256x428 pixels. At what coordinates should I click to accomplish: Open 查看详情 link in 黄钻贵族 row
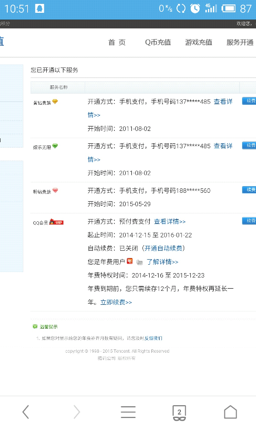coord(223,101)
